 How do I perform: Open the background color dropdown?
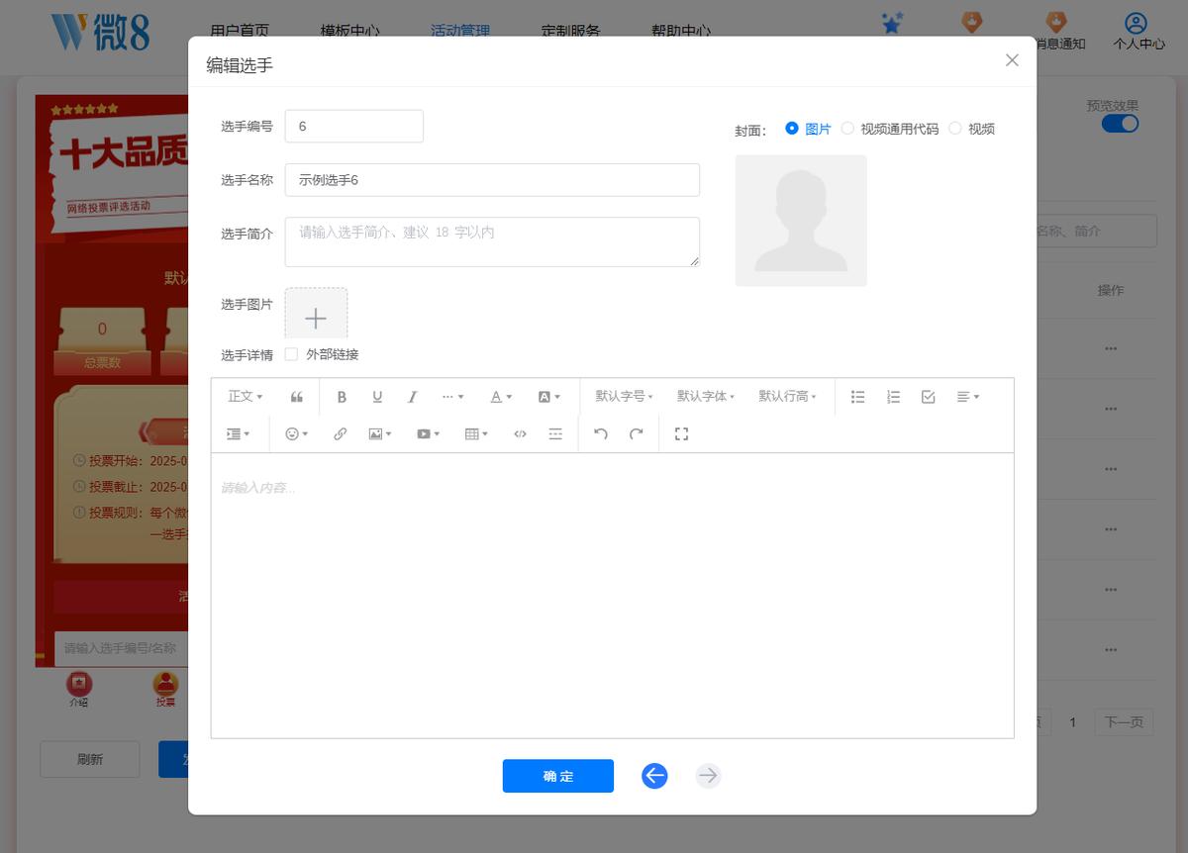(x=548, y=397)
